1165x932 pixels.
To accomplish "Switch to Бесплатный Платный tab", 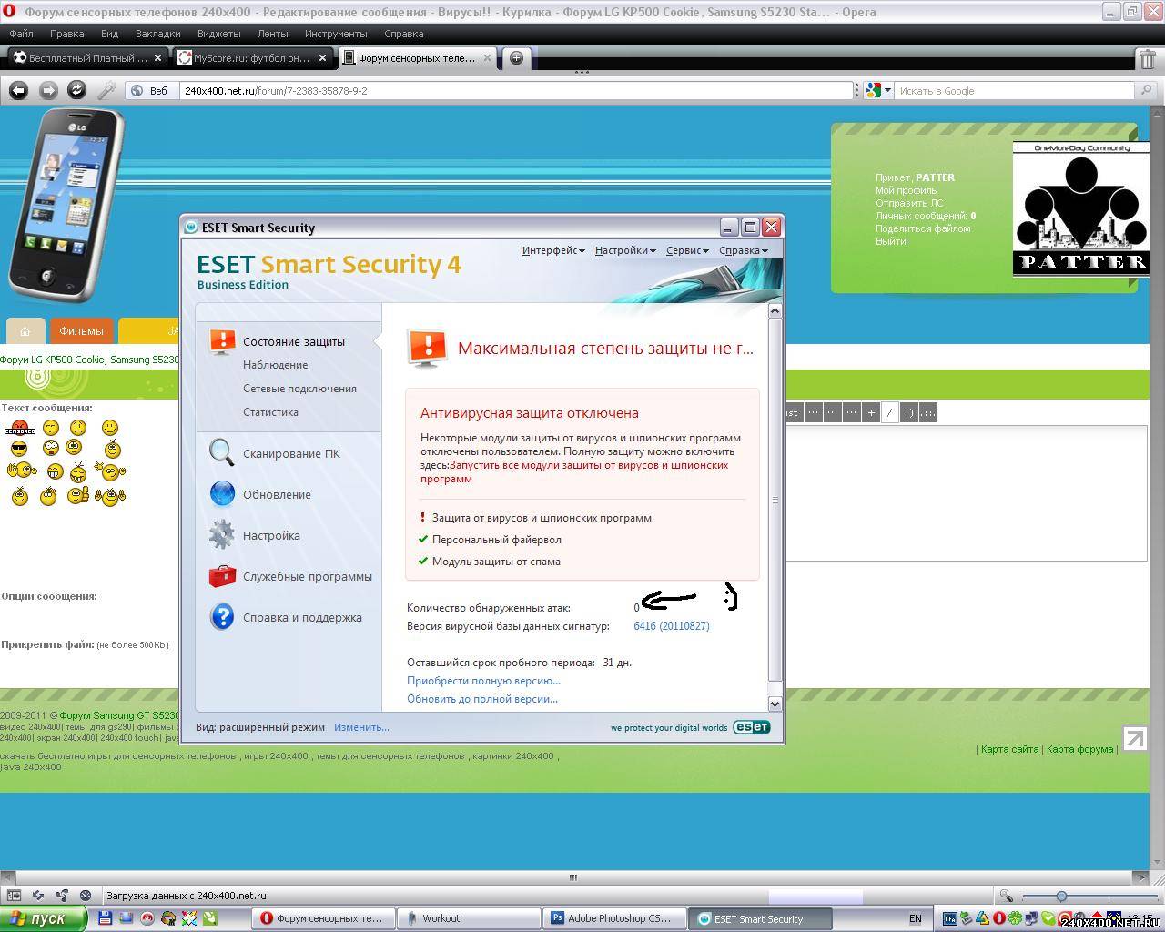I will click(x=86, y=58).
